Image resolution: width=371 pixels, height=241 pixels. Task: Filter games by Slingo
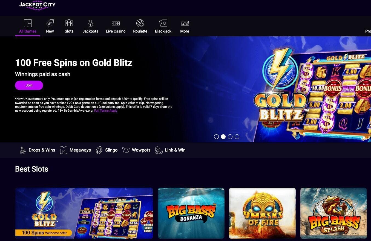(107, 150)
